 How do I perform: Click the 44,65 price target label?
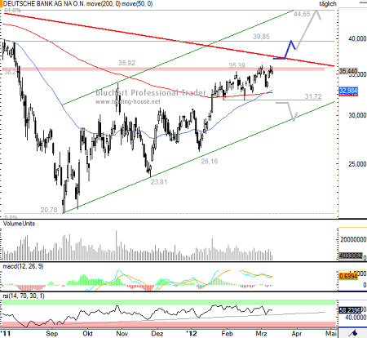click(302, 14)
